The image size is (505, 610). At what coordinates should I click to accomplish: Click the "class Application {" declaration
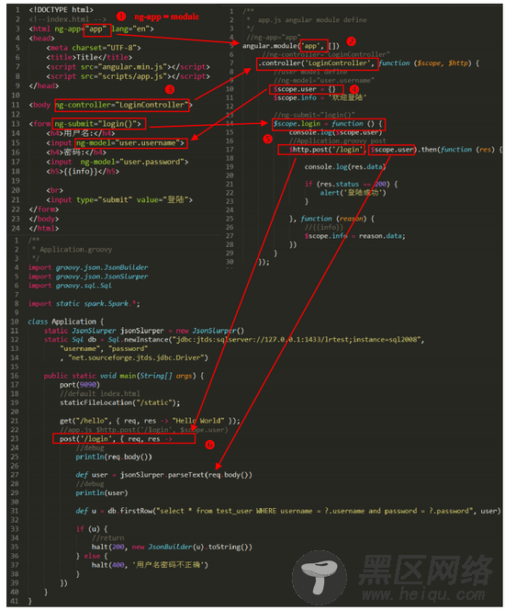coord(66,322)
